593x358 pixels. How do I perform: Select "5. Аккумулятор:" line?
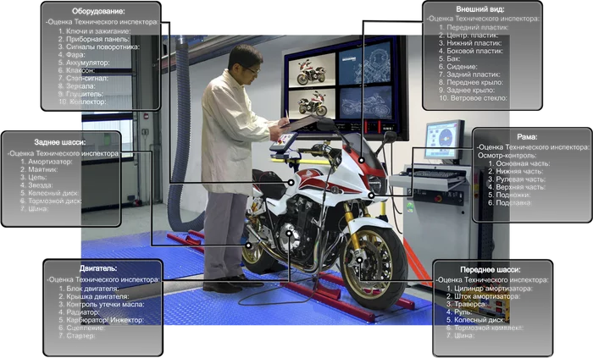click(x=84, y=63)
